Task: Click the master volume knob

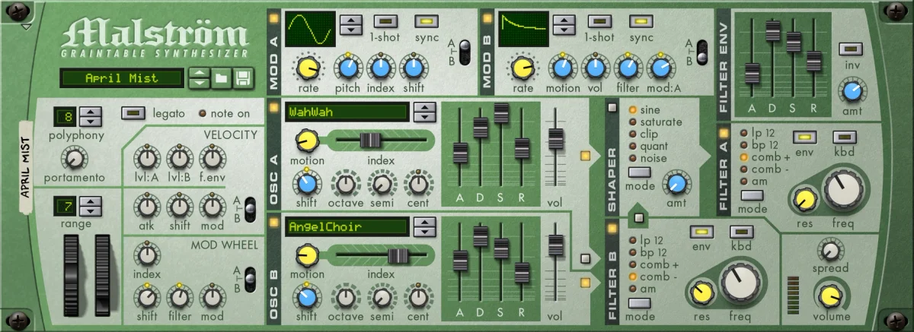Action: point(830,296)
